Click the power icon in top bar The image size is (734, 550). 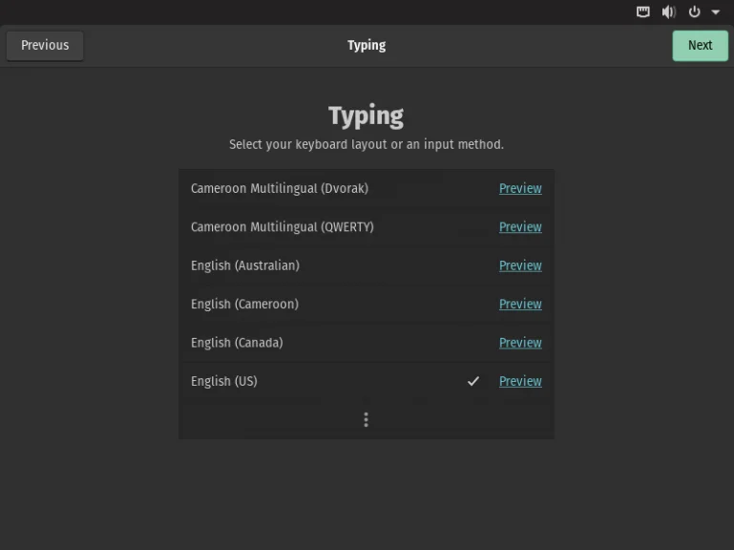point(694,11)
